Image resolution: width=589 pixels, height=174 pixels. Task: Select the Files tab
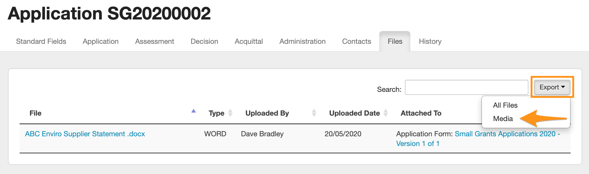[x=395, y=41]
